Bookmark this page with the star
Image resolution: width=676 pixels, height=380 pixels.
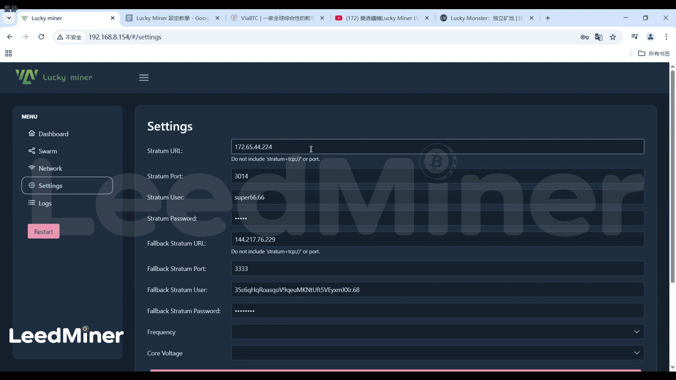click(x=613, y=37)
